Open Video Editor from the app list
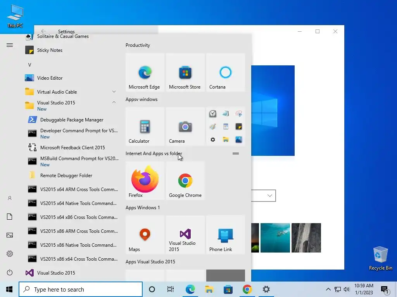The image size is (397, 297). [x=72, y=78]
